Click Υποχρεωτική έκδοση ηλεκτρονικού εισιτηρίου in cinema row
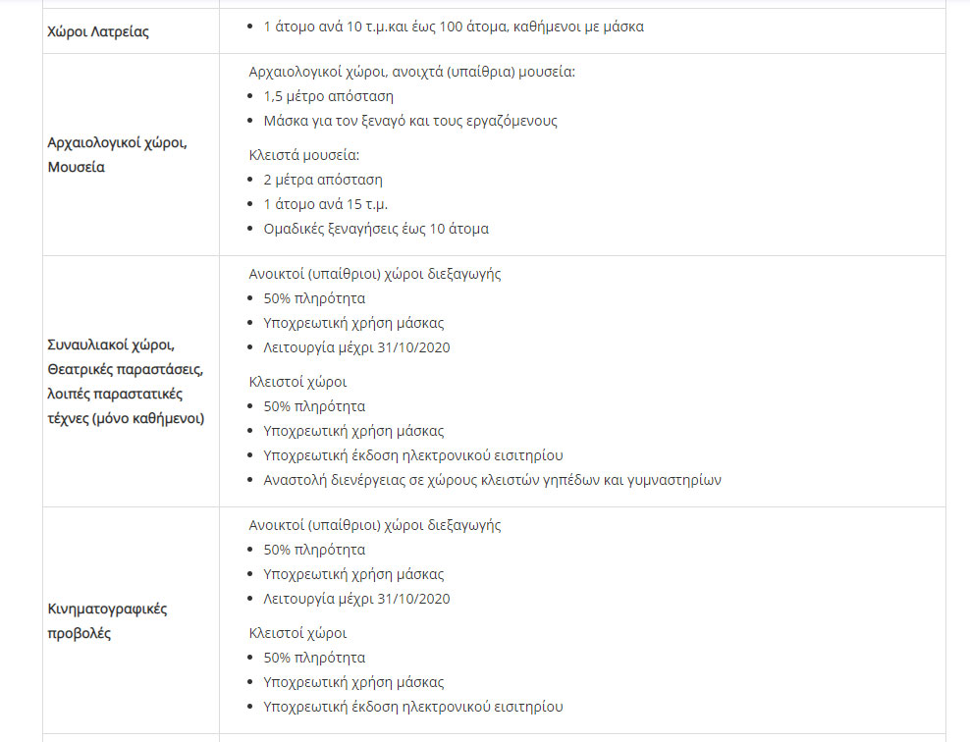Screen dimensions: 970x742 point(413,707)
